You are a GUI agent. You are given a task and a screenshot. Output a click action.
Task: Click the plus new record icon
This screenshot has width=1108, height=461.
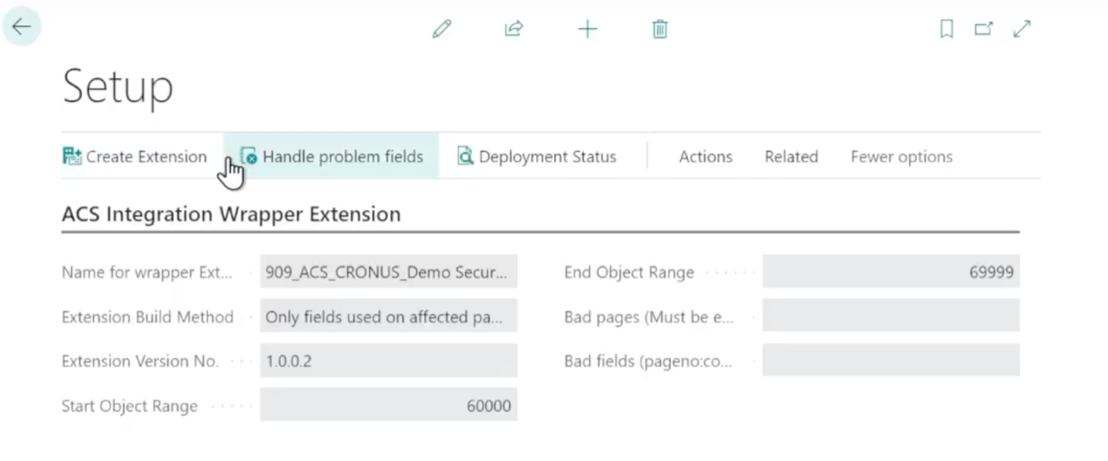pos(587,29)
